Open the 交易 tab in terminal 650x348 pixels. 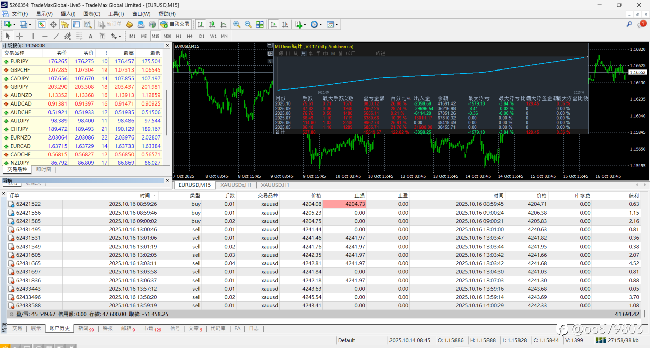(x=17, y=328)
